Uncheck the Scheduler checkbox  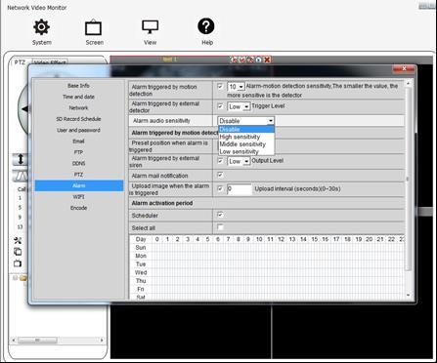click(x=220, y=215)
